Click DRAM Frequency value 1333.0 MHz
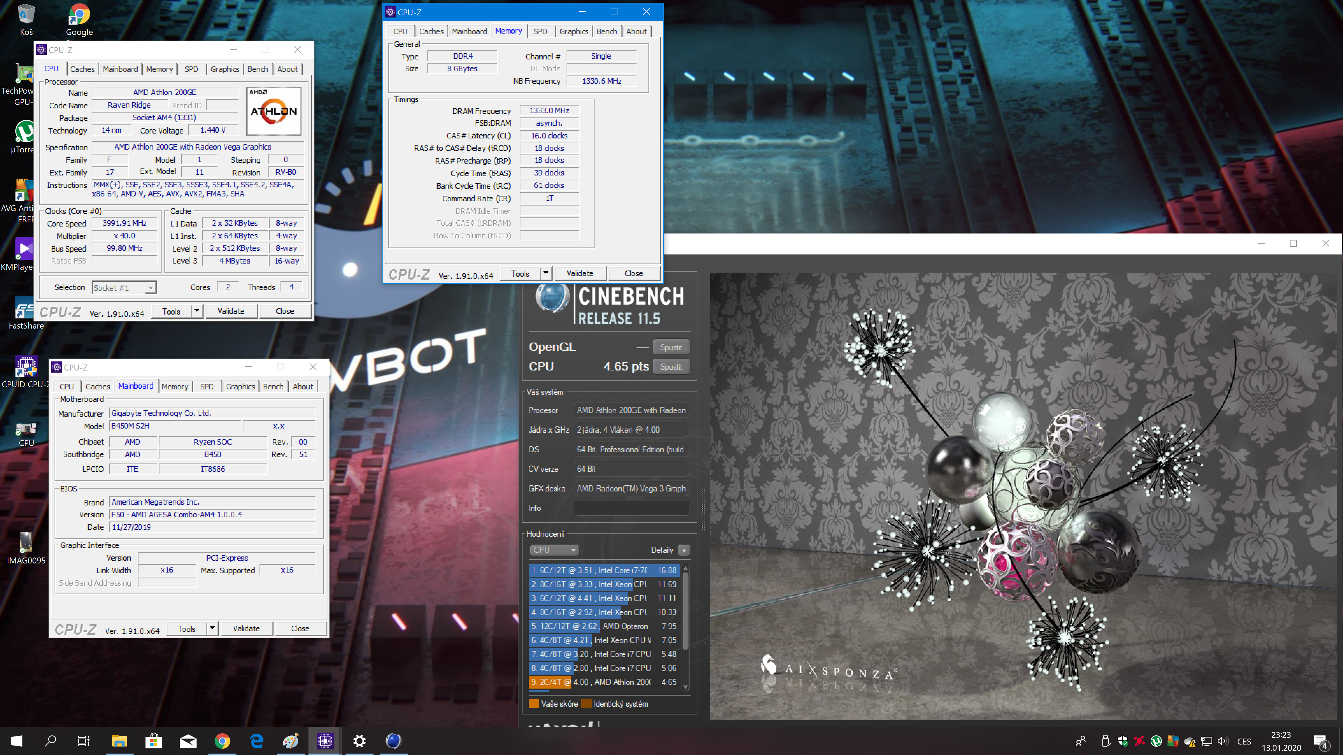Image resolution: width=1343 pixels, height=755 pixels. pyautogui.click(x=549, y=110)
